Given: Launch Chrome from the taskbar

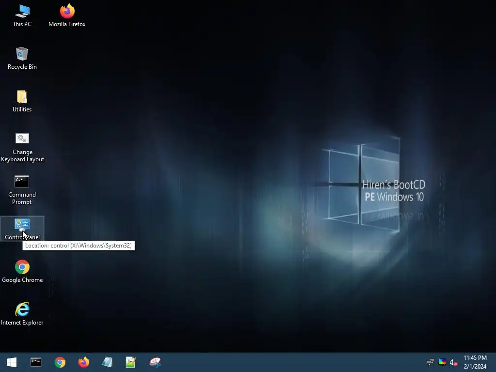Looking at the screenshot, I should pyautogui.click(x=60, y=362).
